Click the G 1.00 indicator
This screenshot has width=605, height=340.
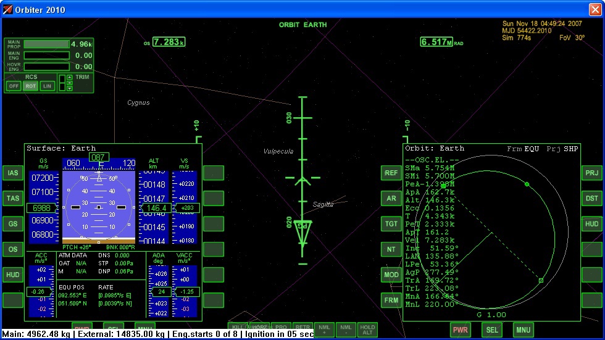491,315
